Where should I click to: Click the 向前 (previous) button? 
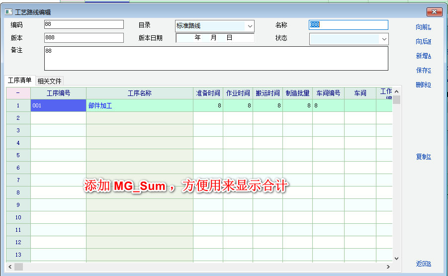click(423, 28)
